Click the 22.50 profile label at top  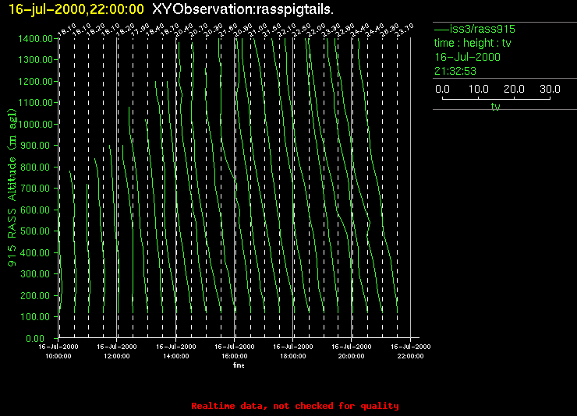pos(302,30)
